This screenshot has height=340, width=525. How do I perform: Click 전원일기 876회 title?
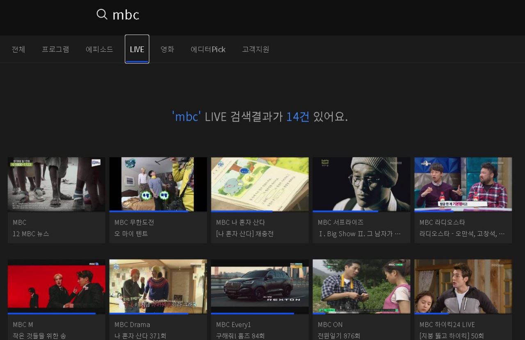click(x=339, y=336)
